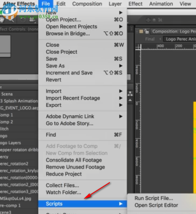Open the View menu
196x214 pixels.
tap(185, 4)
